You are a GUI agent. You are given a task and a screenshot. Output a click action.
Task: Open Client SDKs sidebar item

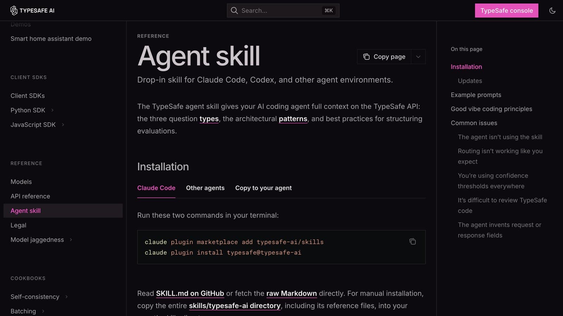(x=27, y=96)
